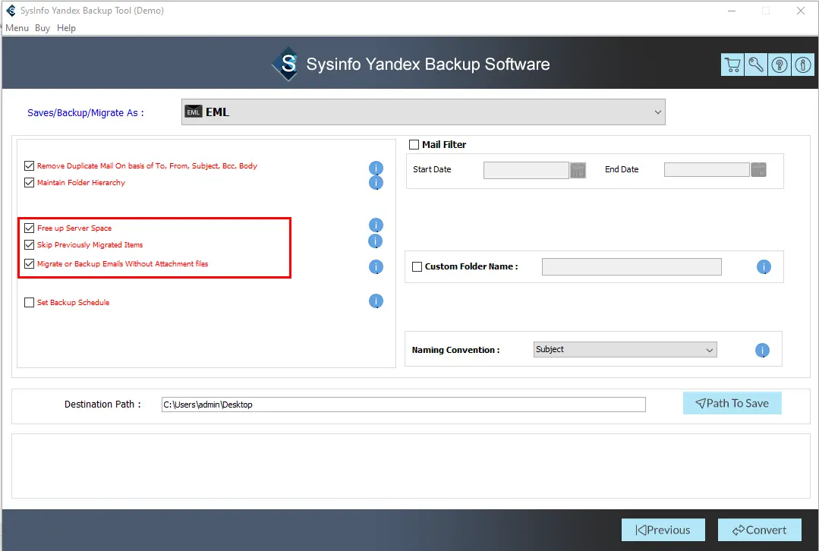Click the Path To Save button

coord(732,404)
